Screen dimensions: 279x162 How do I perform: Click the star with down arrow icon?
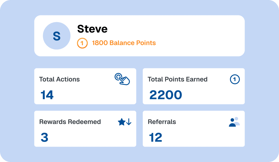[x=125, y=122]
